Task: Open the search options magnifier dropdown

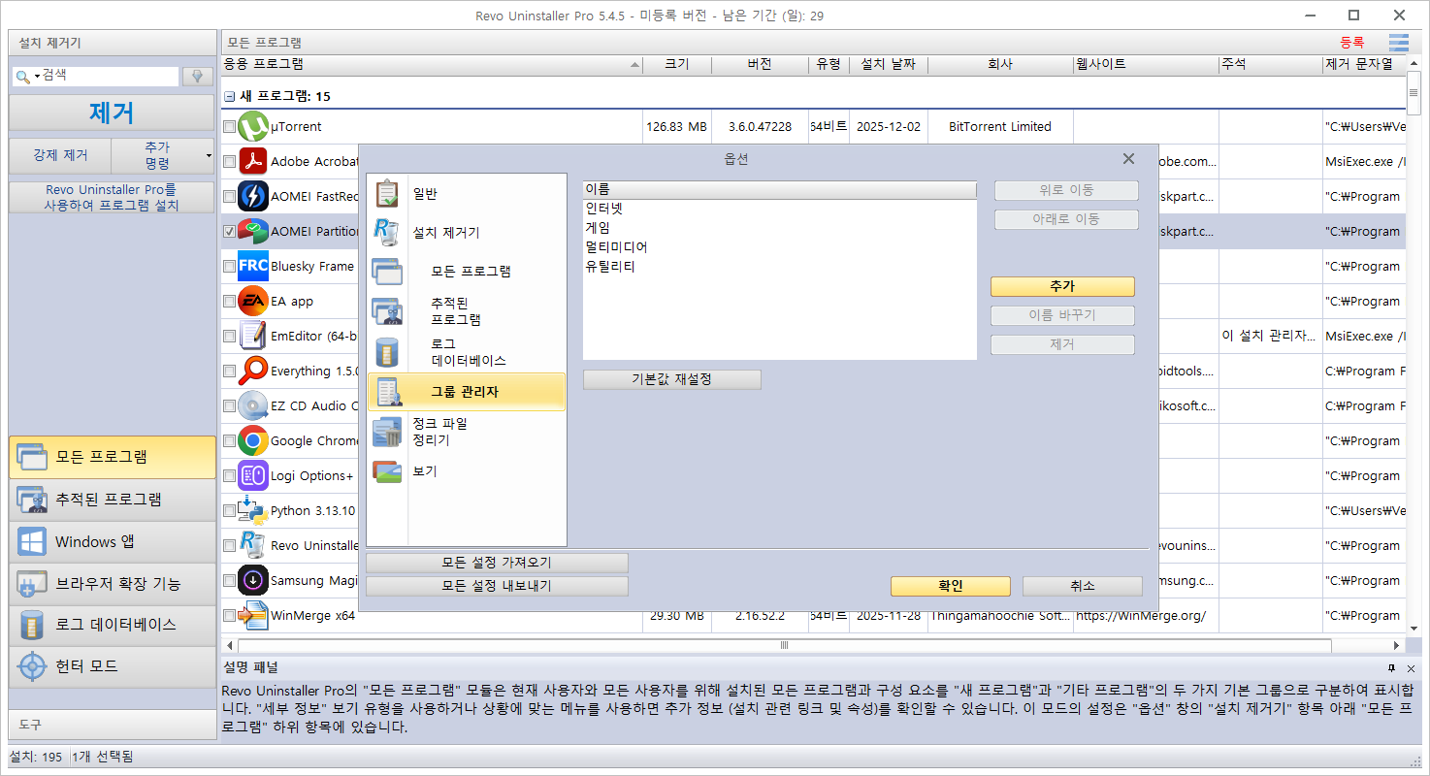Action: [26, 76]
